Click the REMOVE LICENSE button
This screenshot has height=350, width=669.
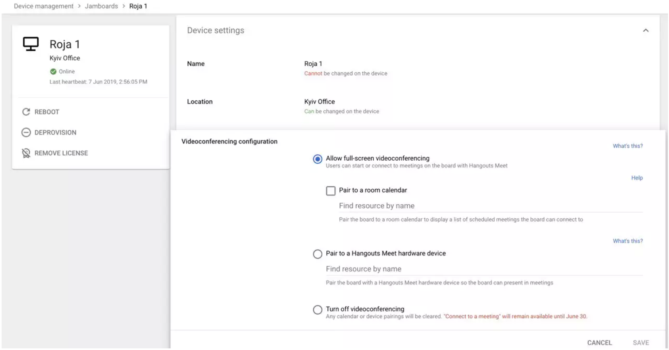point(55,153)
